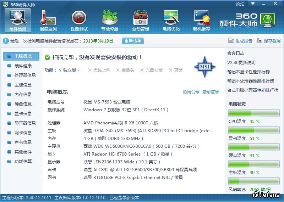
Task: Open the 温度监测 temperature monitor icon
Action: [x=48, y=20]
